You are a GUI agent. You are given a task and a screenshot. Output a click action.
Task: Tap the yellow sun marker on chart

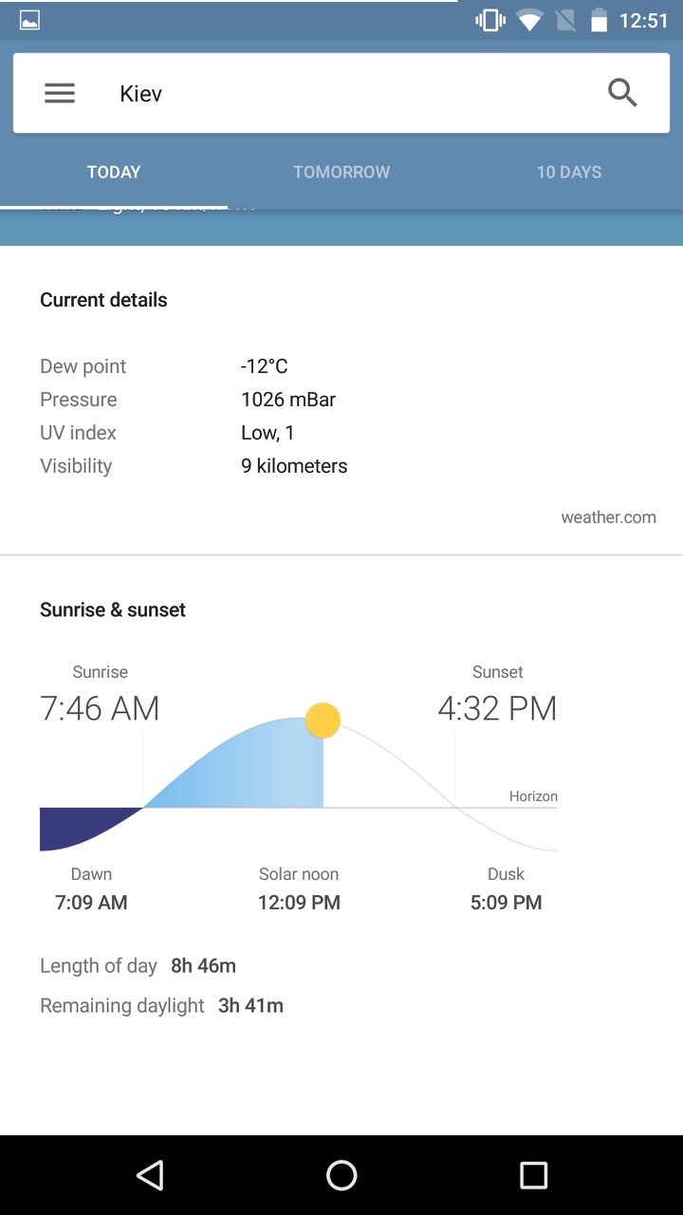click(x=323, y=720)
